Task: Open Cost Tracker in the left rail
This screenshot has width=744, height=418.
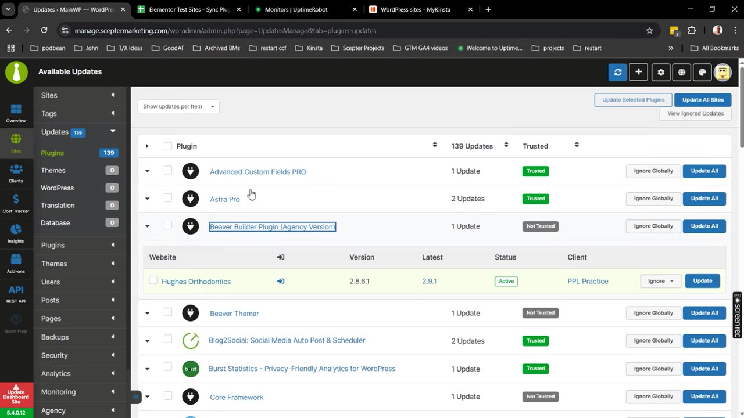Action: pyautogui.click(x=16, y=204)
